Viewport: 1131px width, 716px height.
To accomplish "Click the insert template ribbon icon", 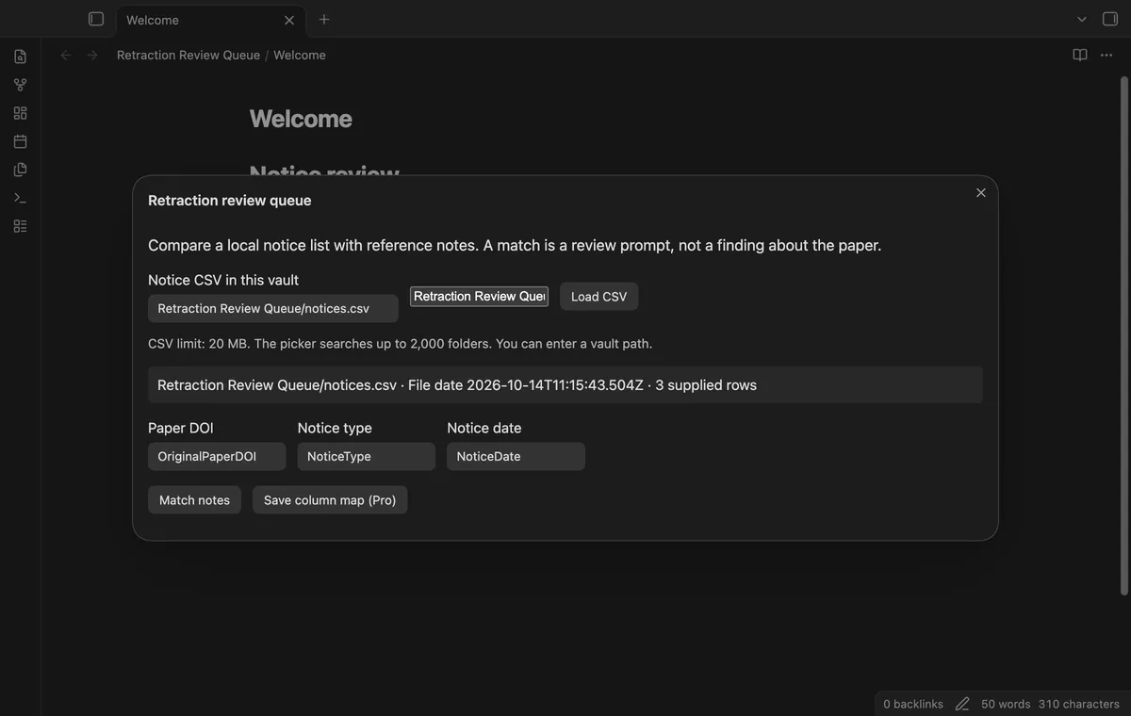I will pos(20,170).
